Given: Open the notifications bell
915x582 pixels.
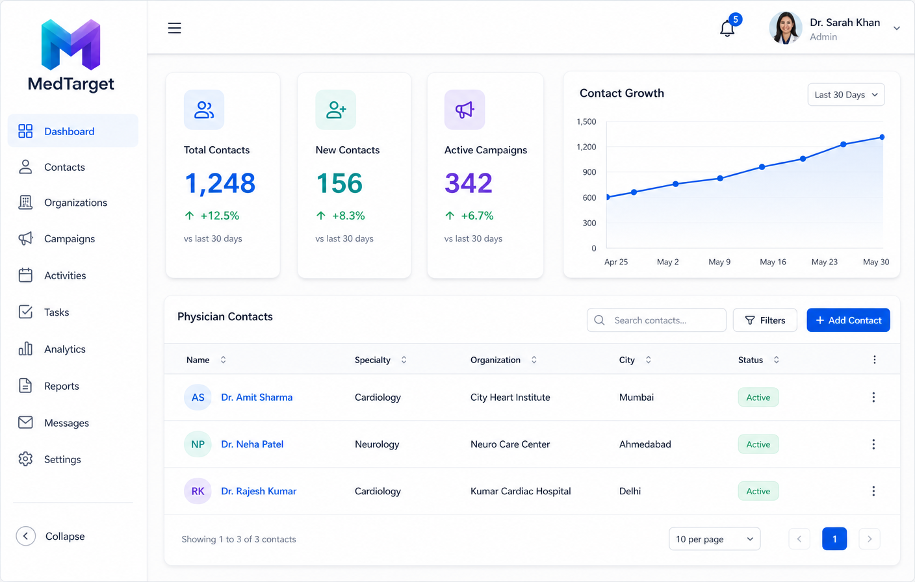Looking at the screenshot, I should [x=727, y=29].
